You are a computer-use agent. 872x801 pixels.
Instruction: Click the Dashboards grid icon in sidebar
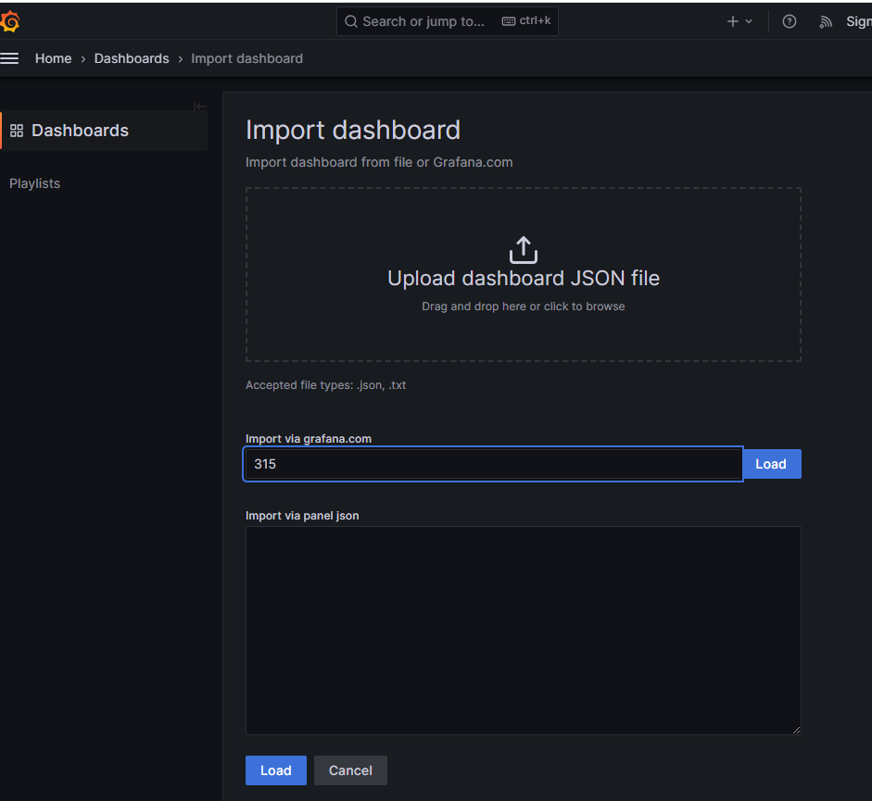17,131
